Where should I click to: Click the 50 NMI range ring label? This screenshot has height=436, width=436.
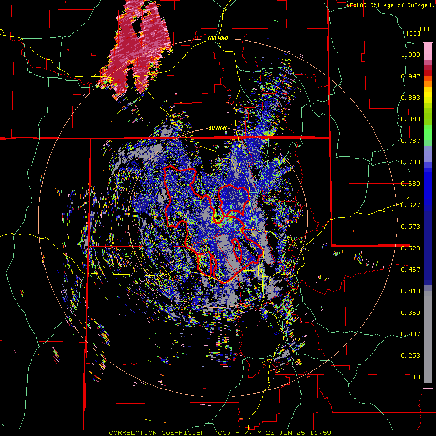click(x=218, y=128)
